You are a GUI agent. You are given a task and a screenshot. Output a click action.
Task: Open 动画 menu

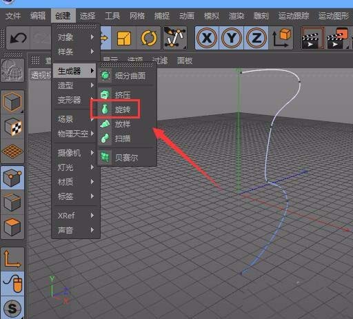(187, 16)
